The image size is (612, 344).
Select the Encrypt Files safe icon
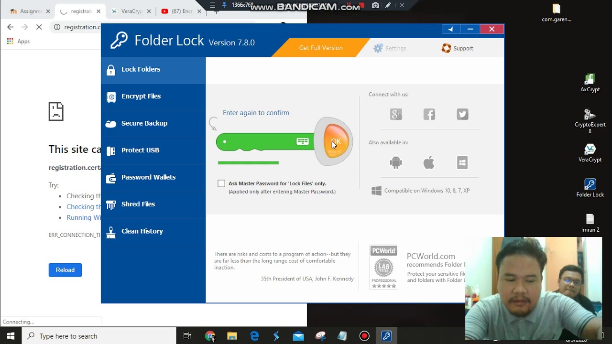(111, 97)
